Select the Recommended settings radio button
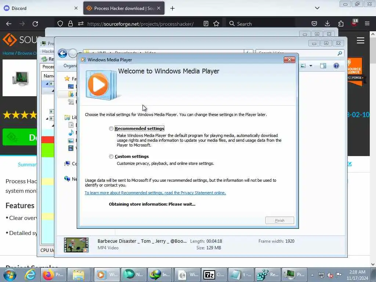This screenshot has width=376, height=282. pyautogui.click(x=111, y=129)
